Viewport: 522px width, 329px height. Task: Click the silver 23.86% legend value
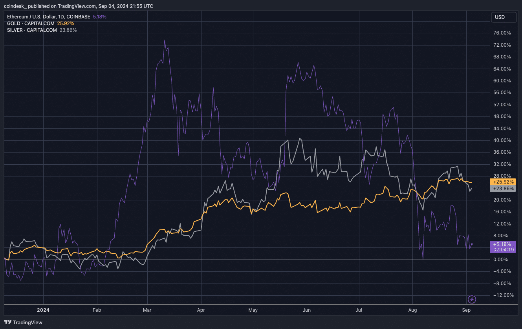(68, 30)
